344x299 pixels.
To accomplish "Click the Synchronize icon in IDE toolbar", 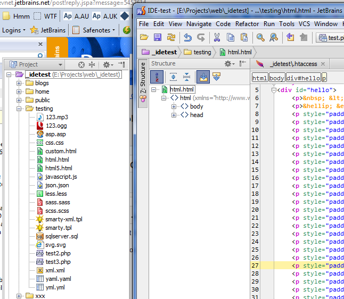I will coord(171,37).
